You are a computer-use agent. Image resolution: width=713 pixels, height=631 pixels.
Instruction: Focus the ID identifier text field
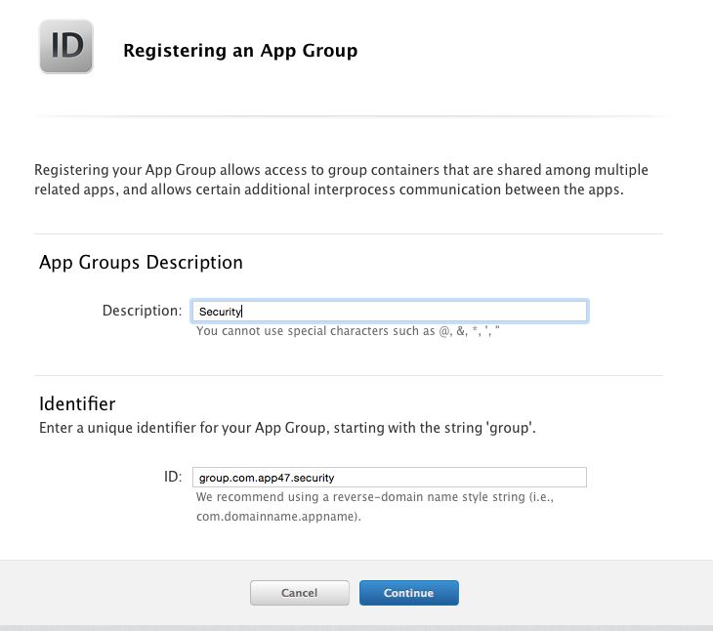[x=390, y=478]
